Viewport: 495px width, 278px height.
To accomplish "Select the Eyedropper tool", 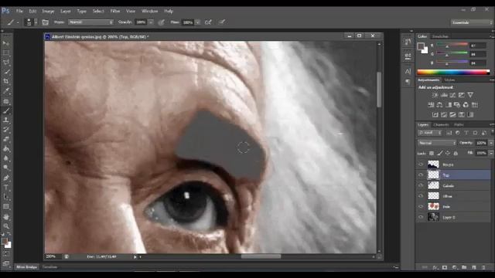I will [x=6, y=91].
